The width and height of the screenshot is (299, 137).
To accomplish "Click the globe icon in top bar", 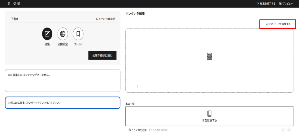I will coord(15,4).
